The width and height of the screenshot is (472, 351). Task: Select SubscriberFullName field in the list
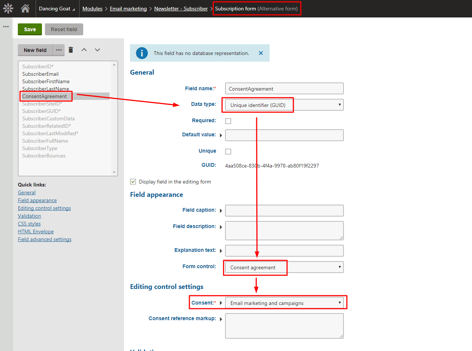45,141
